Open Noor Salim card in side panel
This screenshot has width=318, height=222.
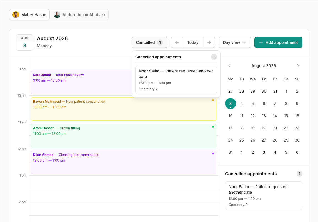point(264,196)
